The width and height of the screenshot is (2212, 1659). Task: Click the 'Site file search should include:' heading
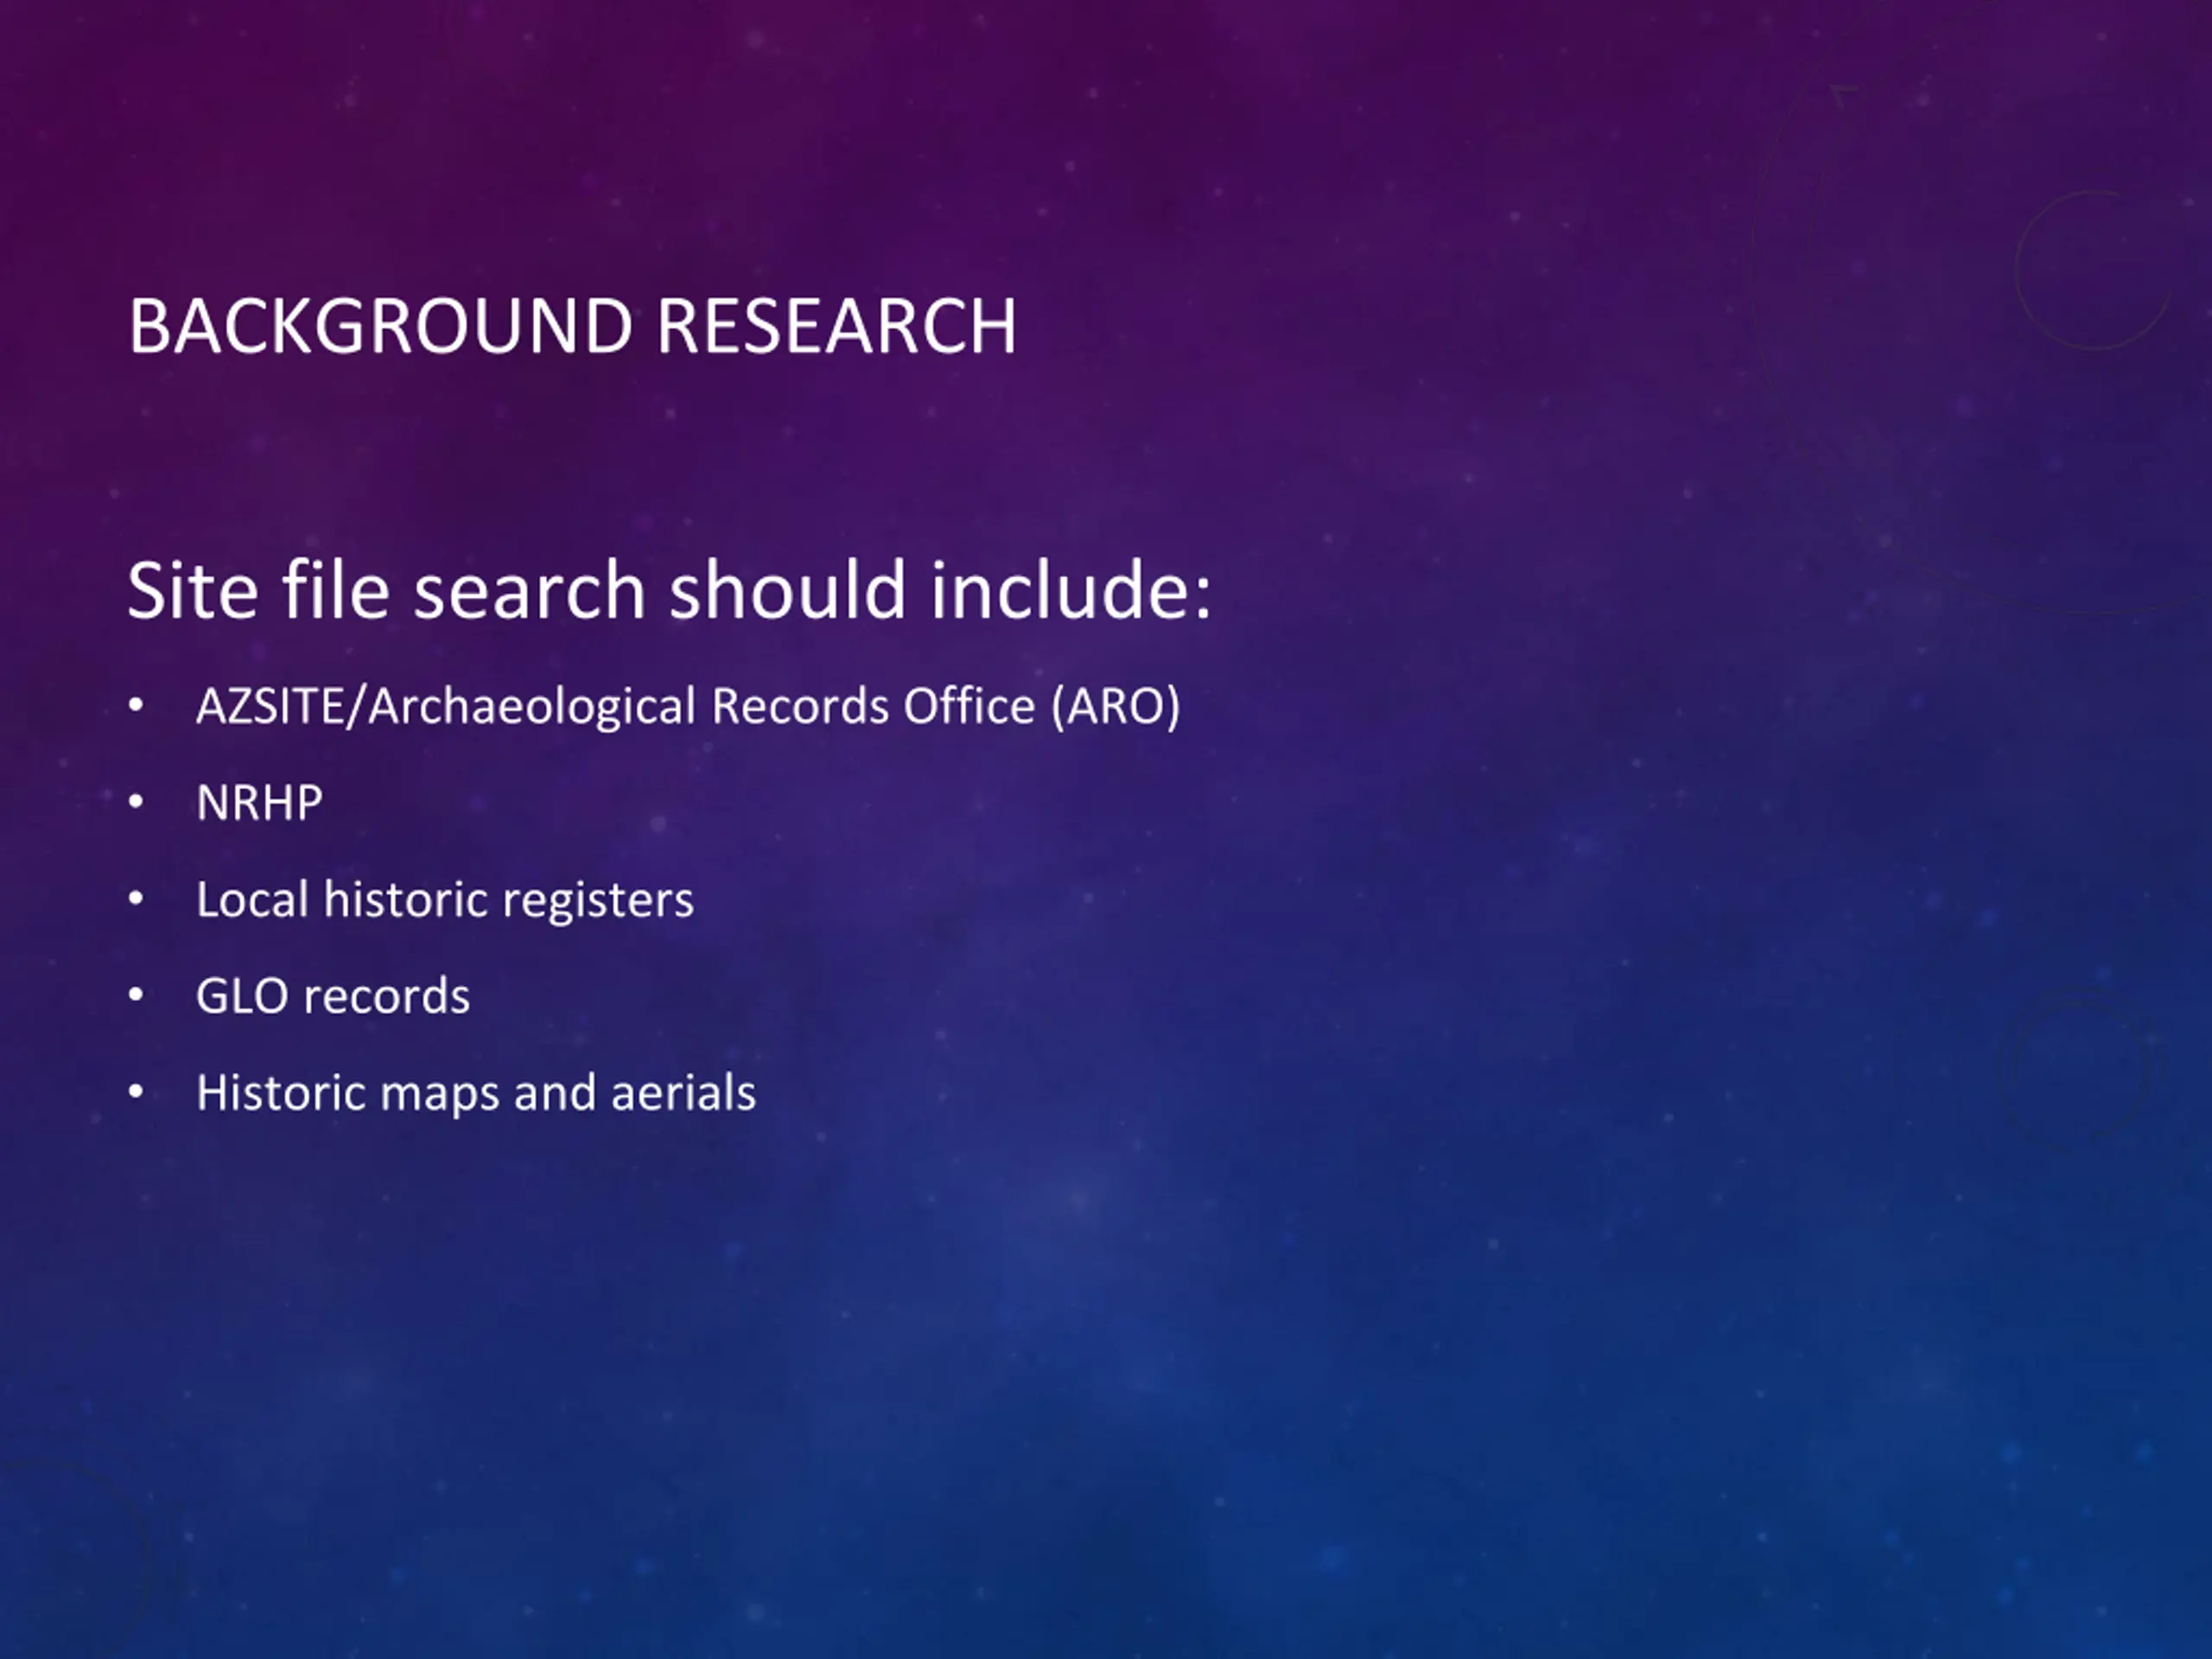669,590
